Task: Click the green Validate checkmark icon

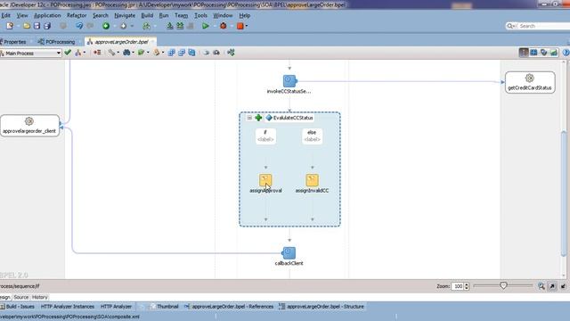Action: pos(68,53)
